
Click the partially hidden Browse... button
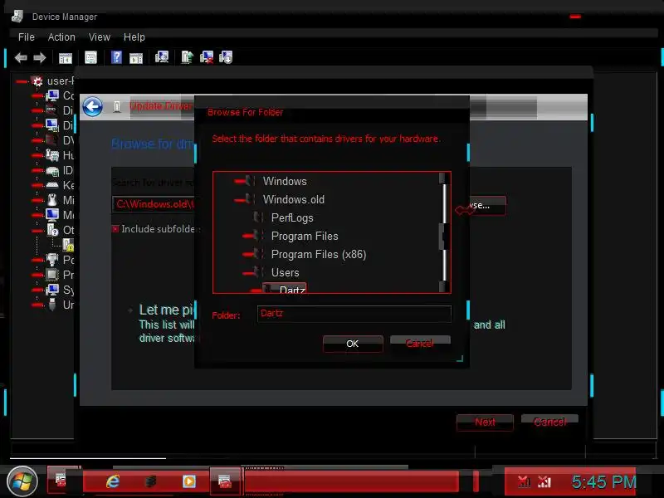[487, 205]
